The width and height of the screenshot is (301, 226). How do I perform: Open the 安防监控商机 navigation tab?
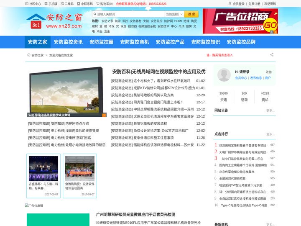[x=135, y=42]
